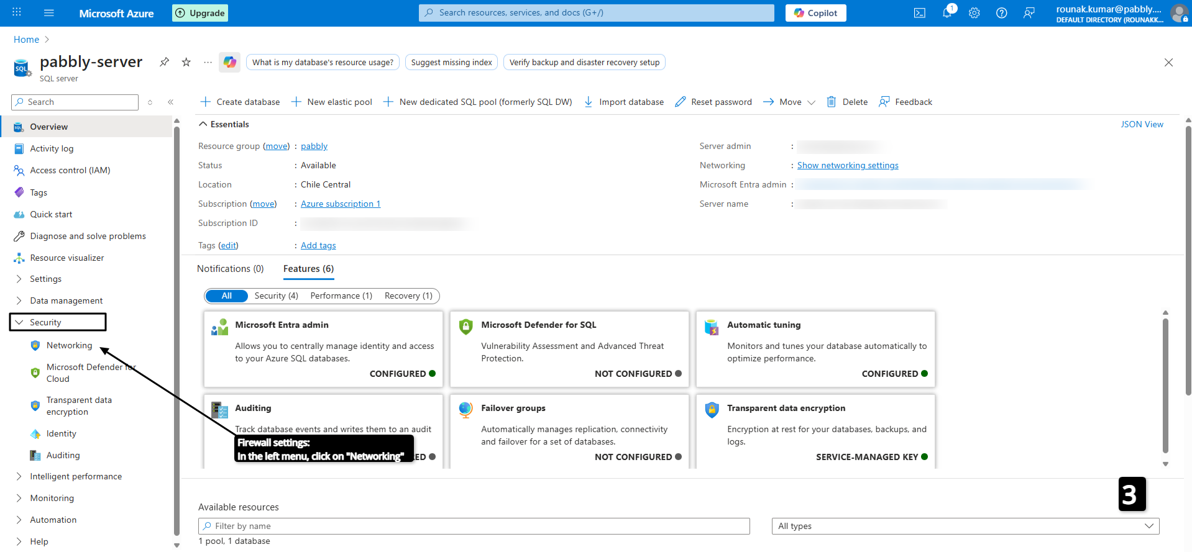Click the Filter by name field
This screenshot has height=552, width=1192.
pos(474,527)
